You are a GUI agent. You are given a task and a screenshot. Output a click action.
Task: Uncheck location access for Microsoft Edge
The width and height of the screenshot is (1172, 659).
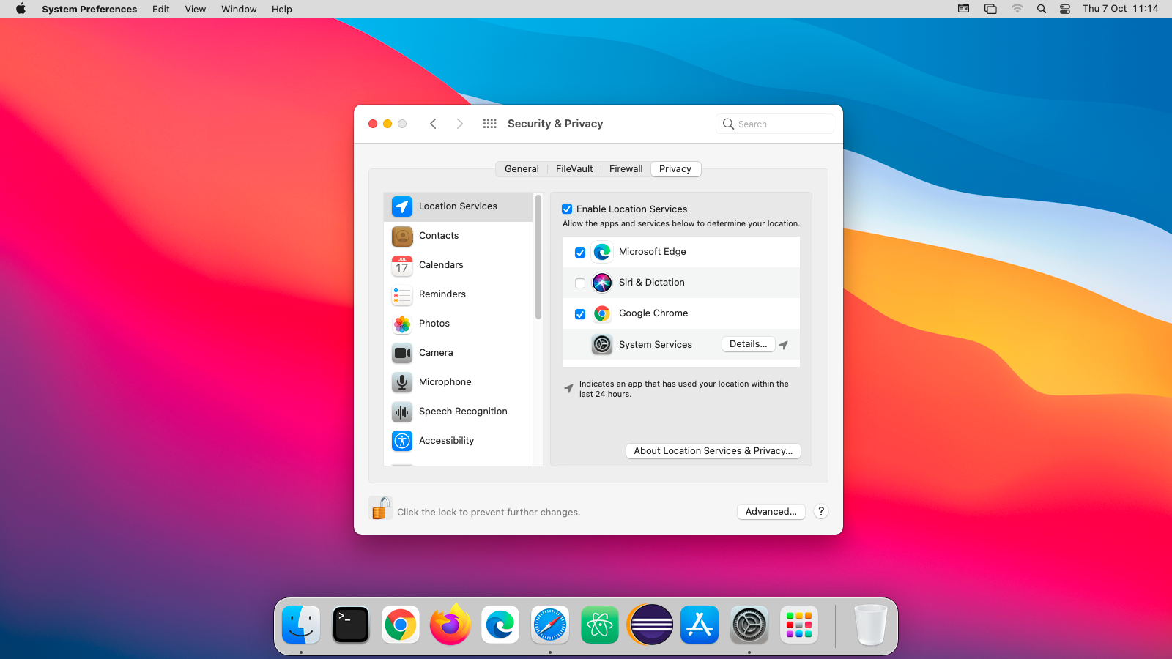tap(580, 253)
